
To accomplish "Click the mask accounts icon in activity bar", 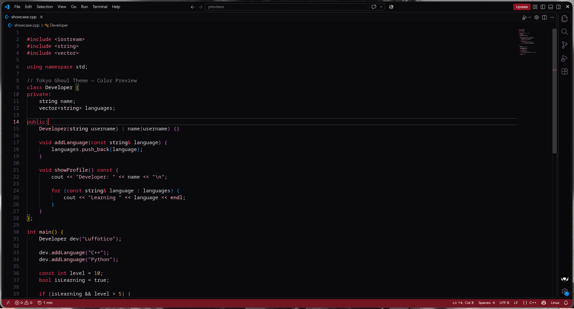I will coord(565,279).
